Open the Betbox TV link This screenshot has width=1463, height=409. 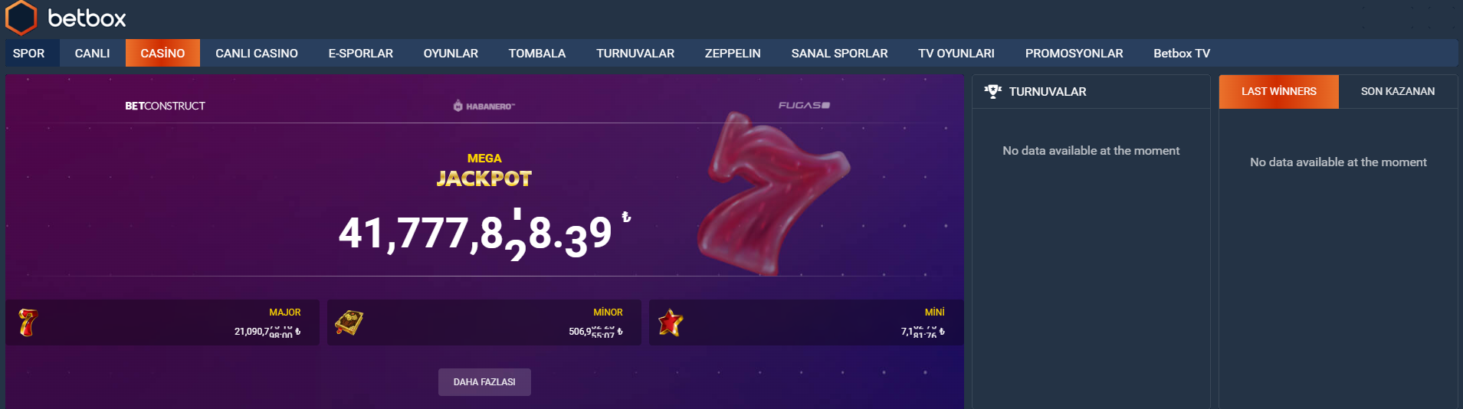(1182, 53)
